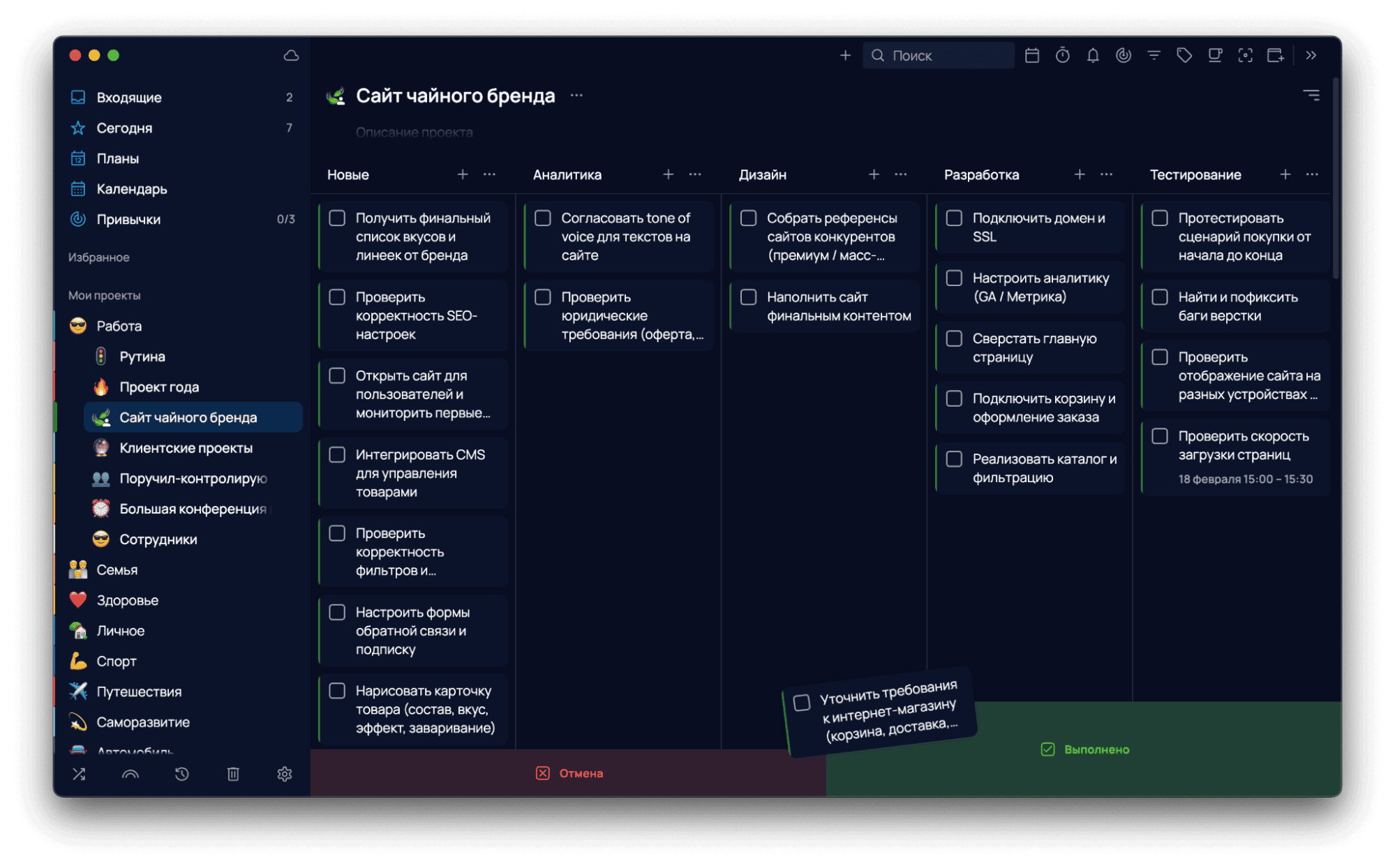The width and height of the screenshot is (1395, 868).
Task: Click the history clock icon in sidebar footer
Action: click(181, 774)
